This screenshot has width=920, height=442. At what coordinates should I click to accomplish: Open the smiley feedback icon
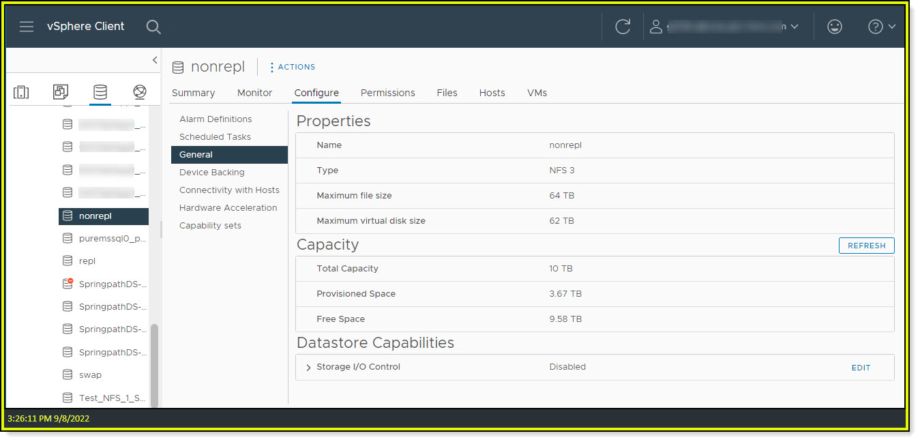834,27
